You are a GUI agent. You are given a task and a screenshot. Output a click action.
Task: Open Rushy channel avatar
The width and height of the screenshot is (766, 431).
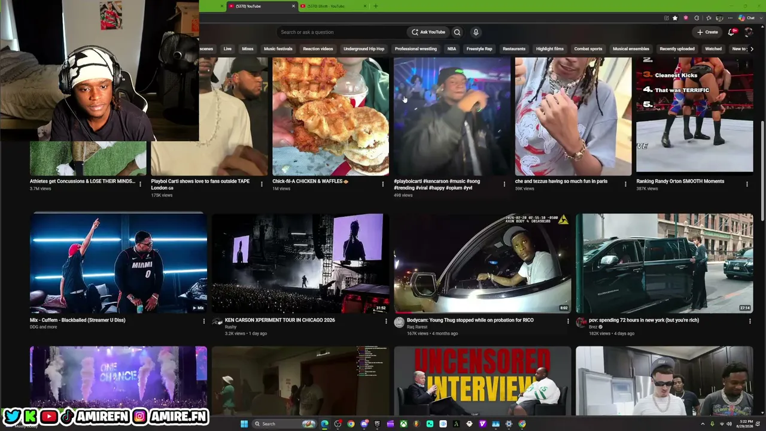coord(217,323)
